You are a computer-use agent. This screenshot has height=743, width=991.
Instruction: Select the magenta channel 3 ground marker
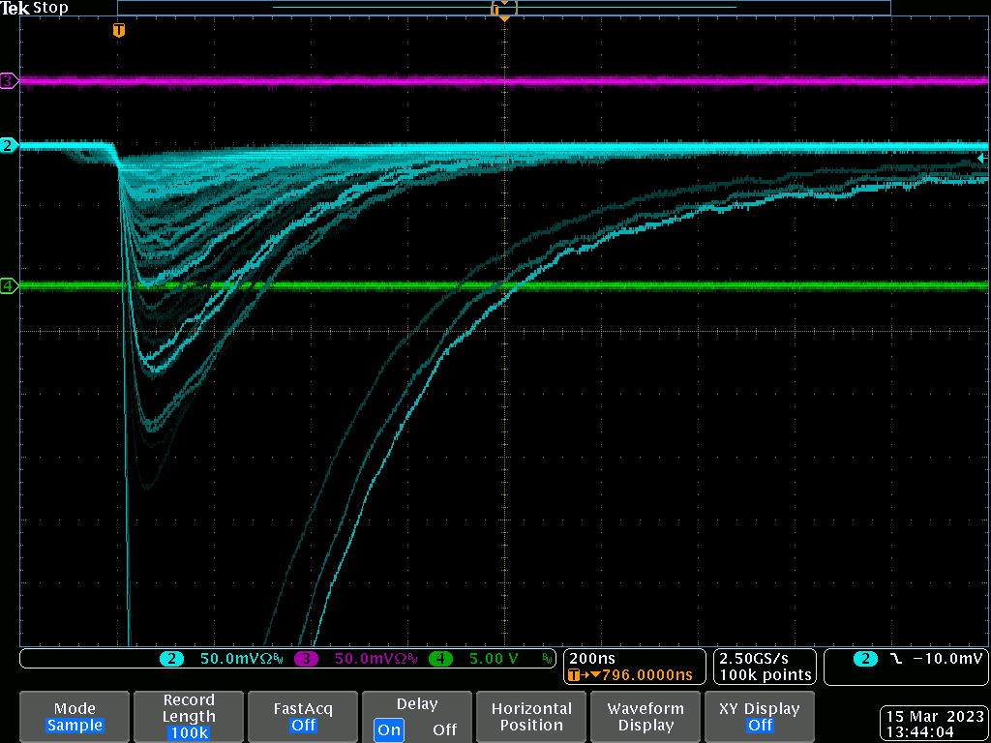9,81
